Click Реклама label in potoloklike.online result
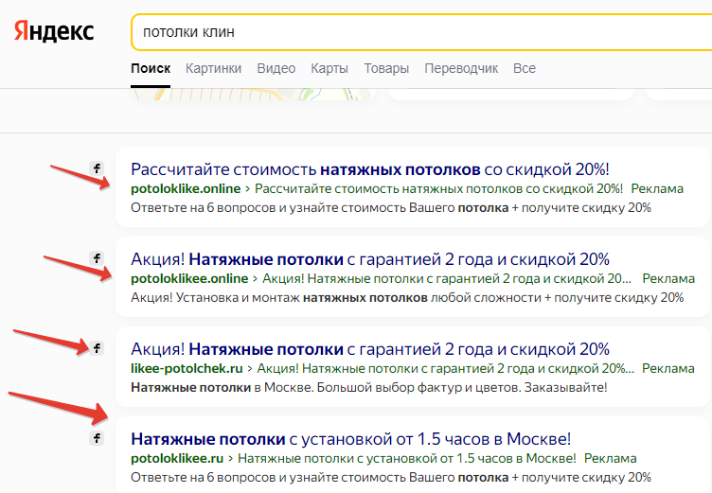The width and height of the screenshot is (712, 493). coord(657,188)
